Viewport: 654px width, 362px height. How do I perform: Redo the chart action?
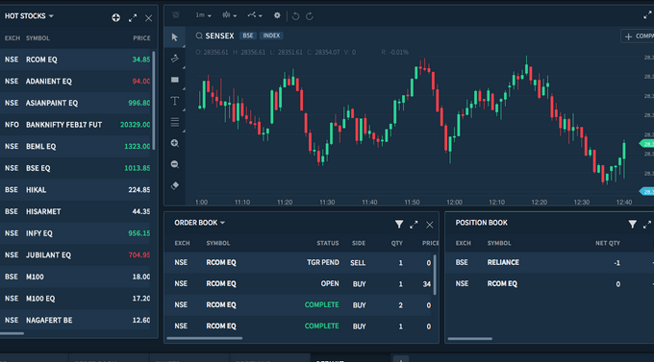coord(310,16)
